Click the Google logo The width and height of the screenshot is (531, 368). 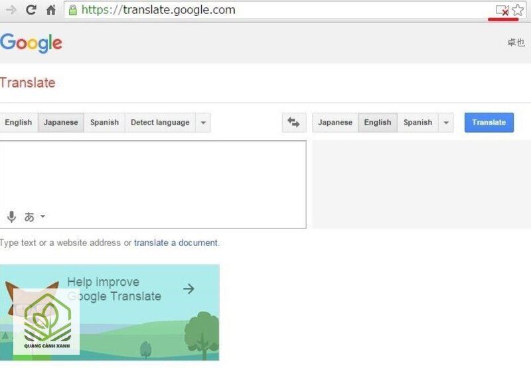(x=31, y=43)
